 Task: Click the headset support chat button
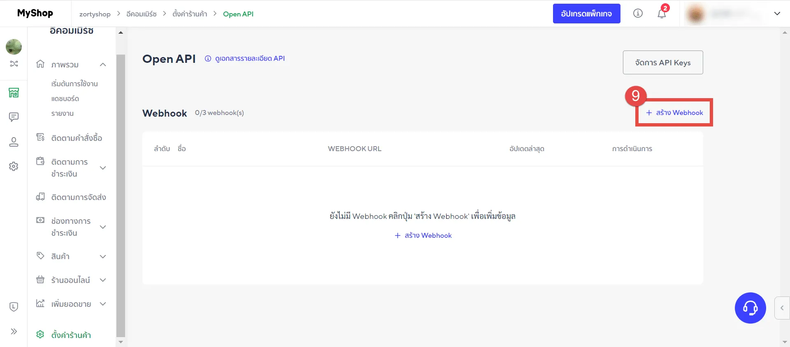(750, 308)
